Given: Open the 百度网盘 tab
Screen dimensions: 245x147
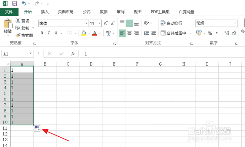Looking at the screenshot, I should coord(187,12).
